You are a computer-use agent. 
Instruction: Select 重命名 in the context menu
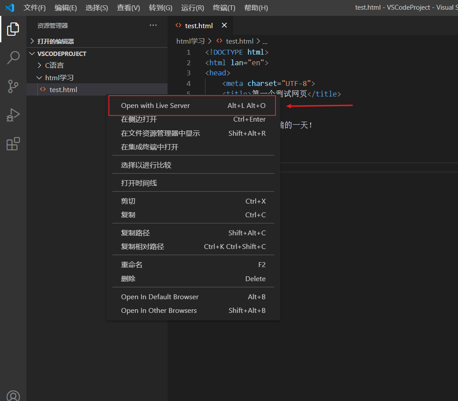[132, 264]
